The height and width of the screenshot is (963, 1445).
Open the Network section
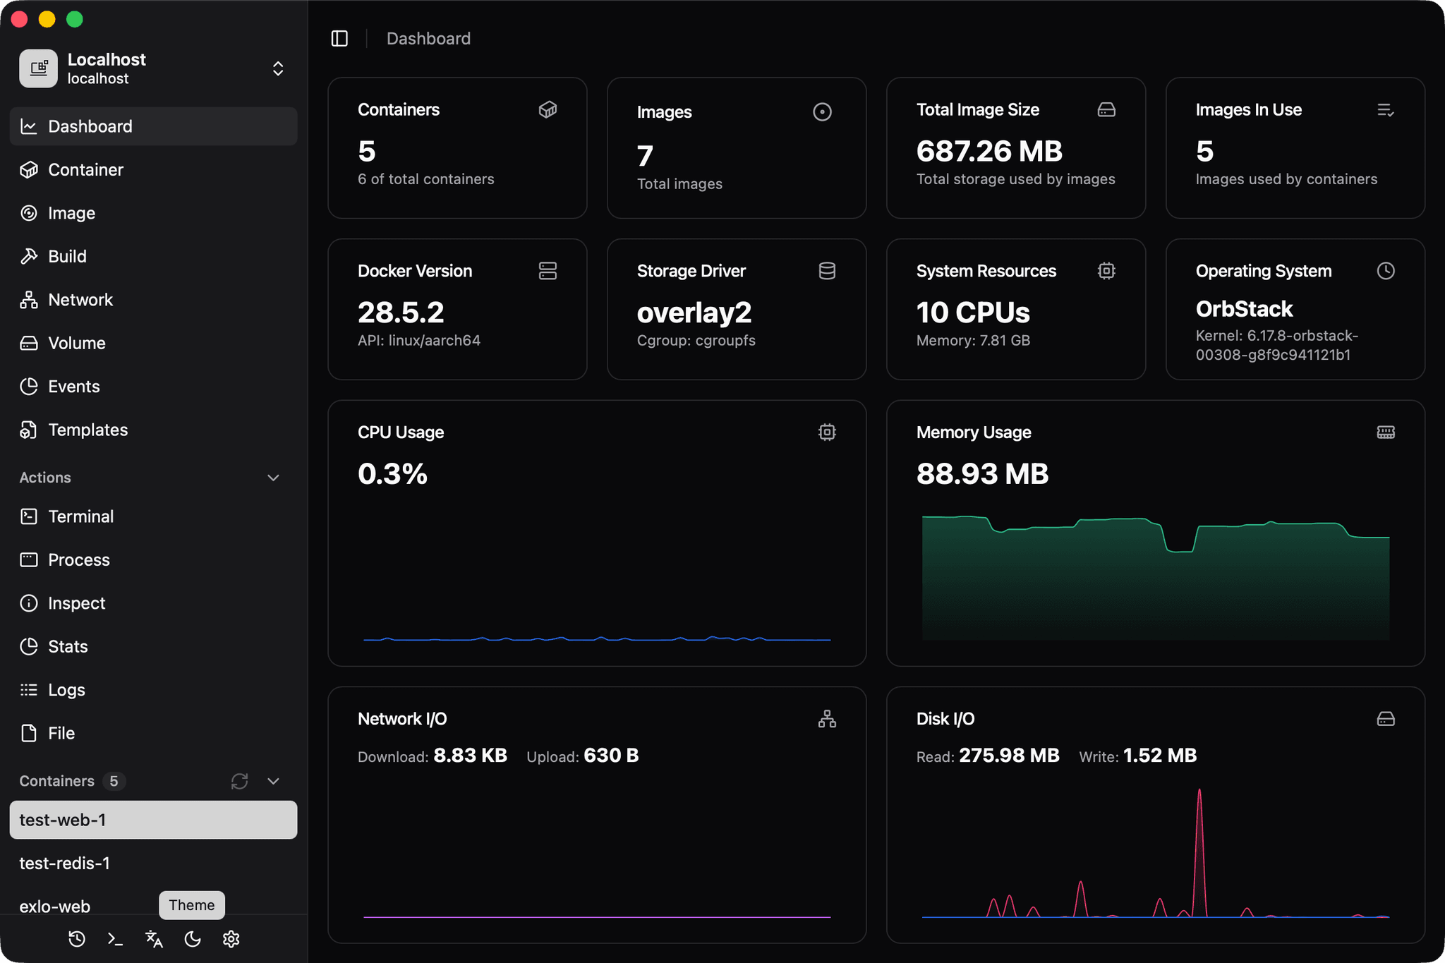[x=80, y=299]
